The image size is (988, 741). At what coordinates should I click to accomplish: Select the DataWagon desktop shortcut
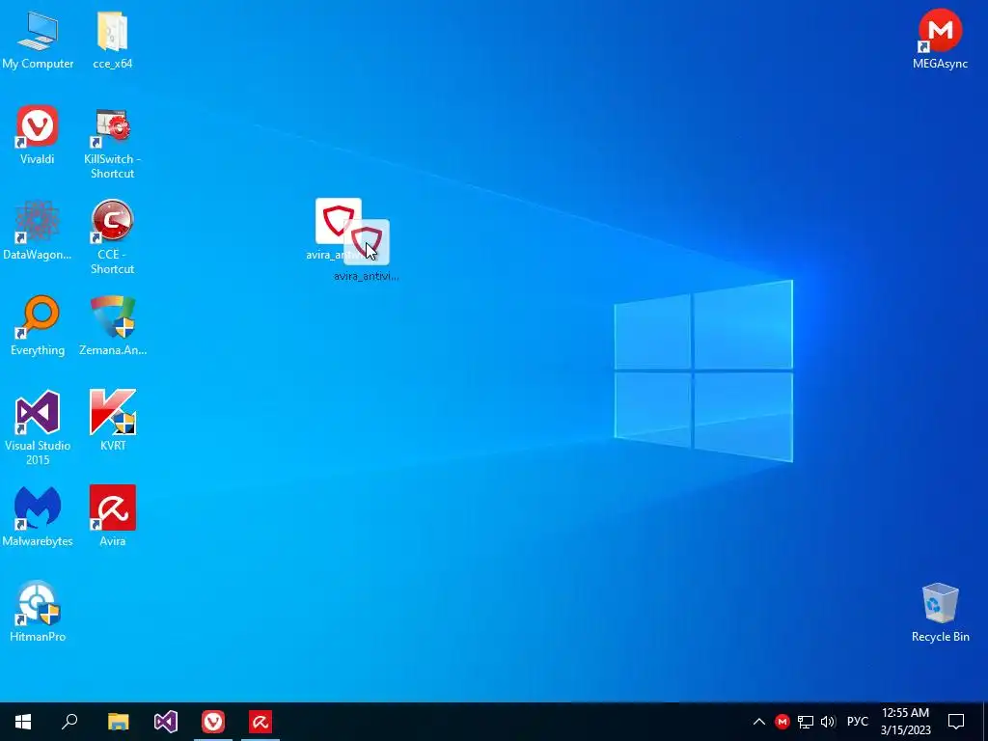click(x=38, y=230)
